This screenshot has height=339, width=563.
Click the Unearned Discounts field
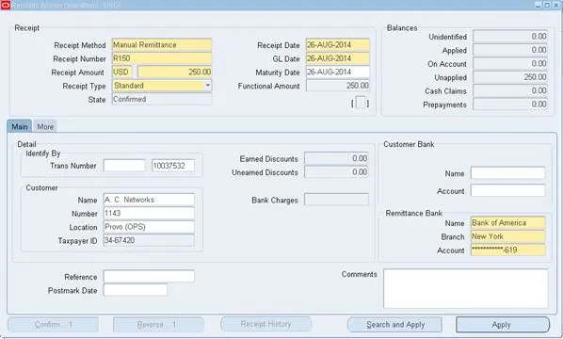[336, 172]
